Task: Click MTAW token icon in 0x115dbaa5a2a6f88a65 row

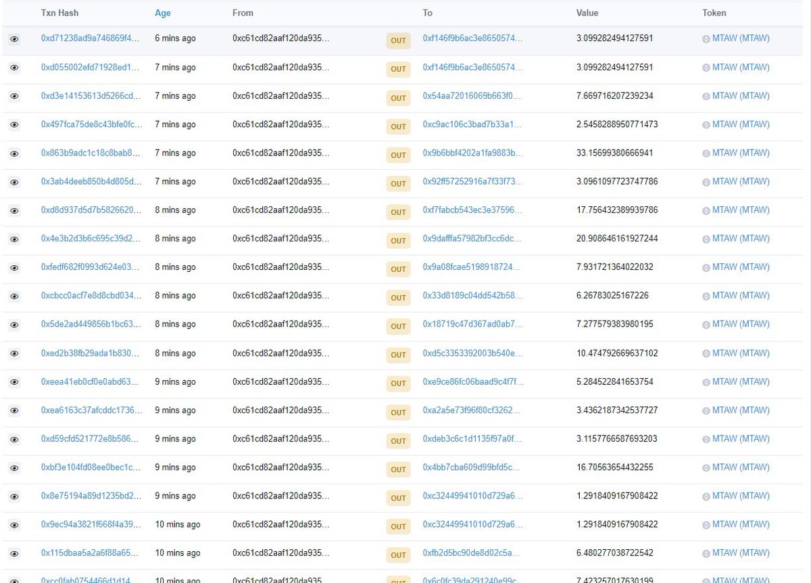Action: tap(706, 553)
